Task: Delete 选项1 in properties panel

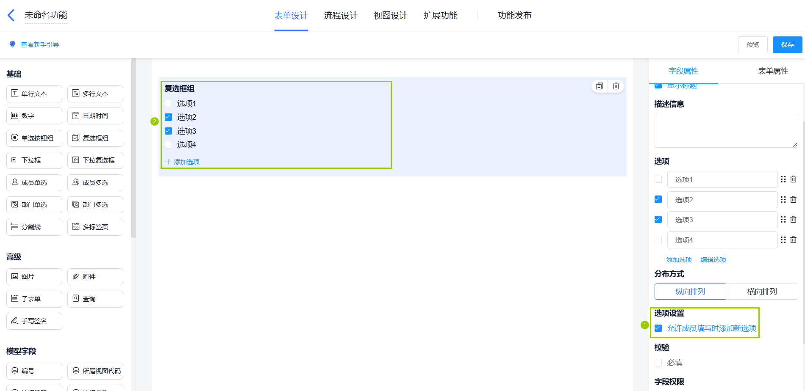Action: pos(794,179)
